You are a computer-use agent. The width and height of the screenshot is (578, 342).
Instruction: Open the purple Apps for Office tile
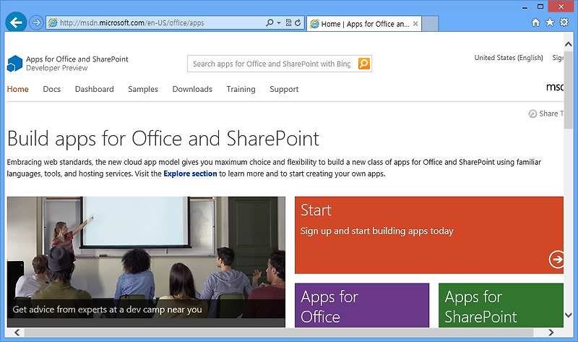pyautogui.click(x=362, y=305)
